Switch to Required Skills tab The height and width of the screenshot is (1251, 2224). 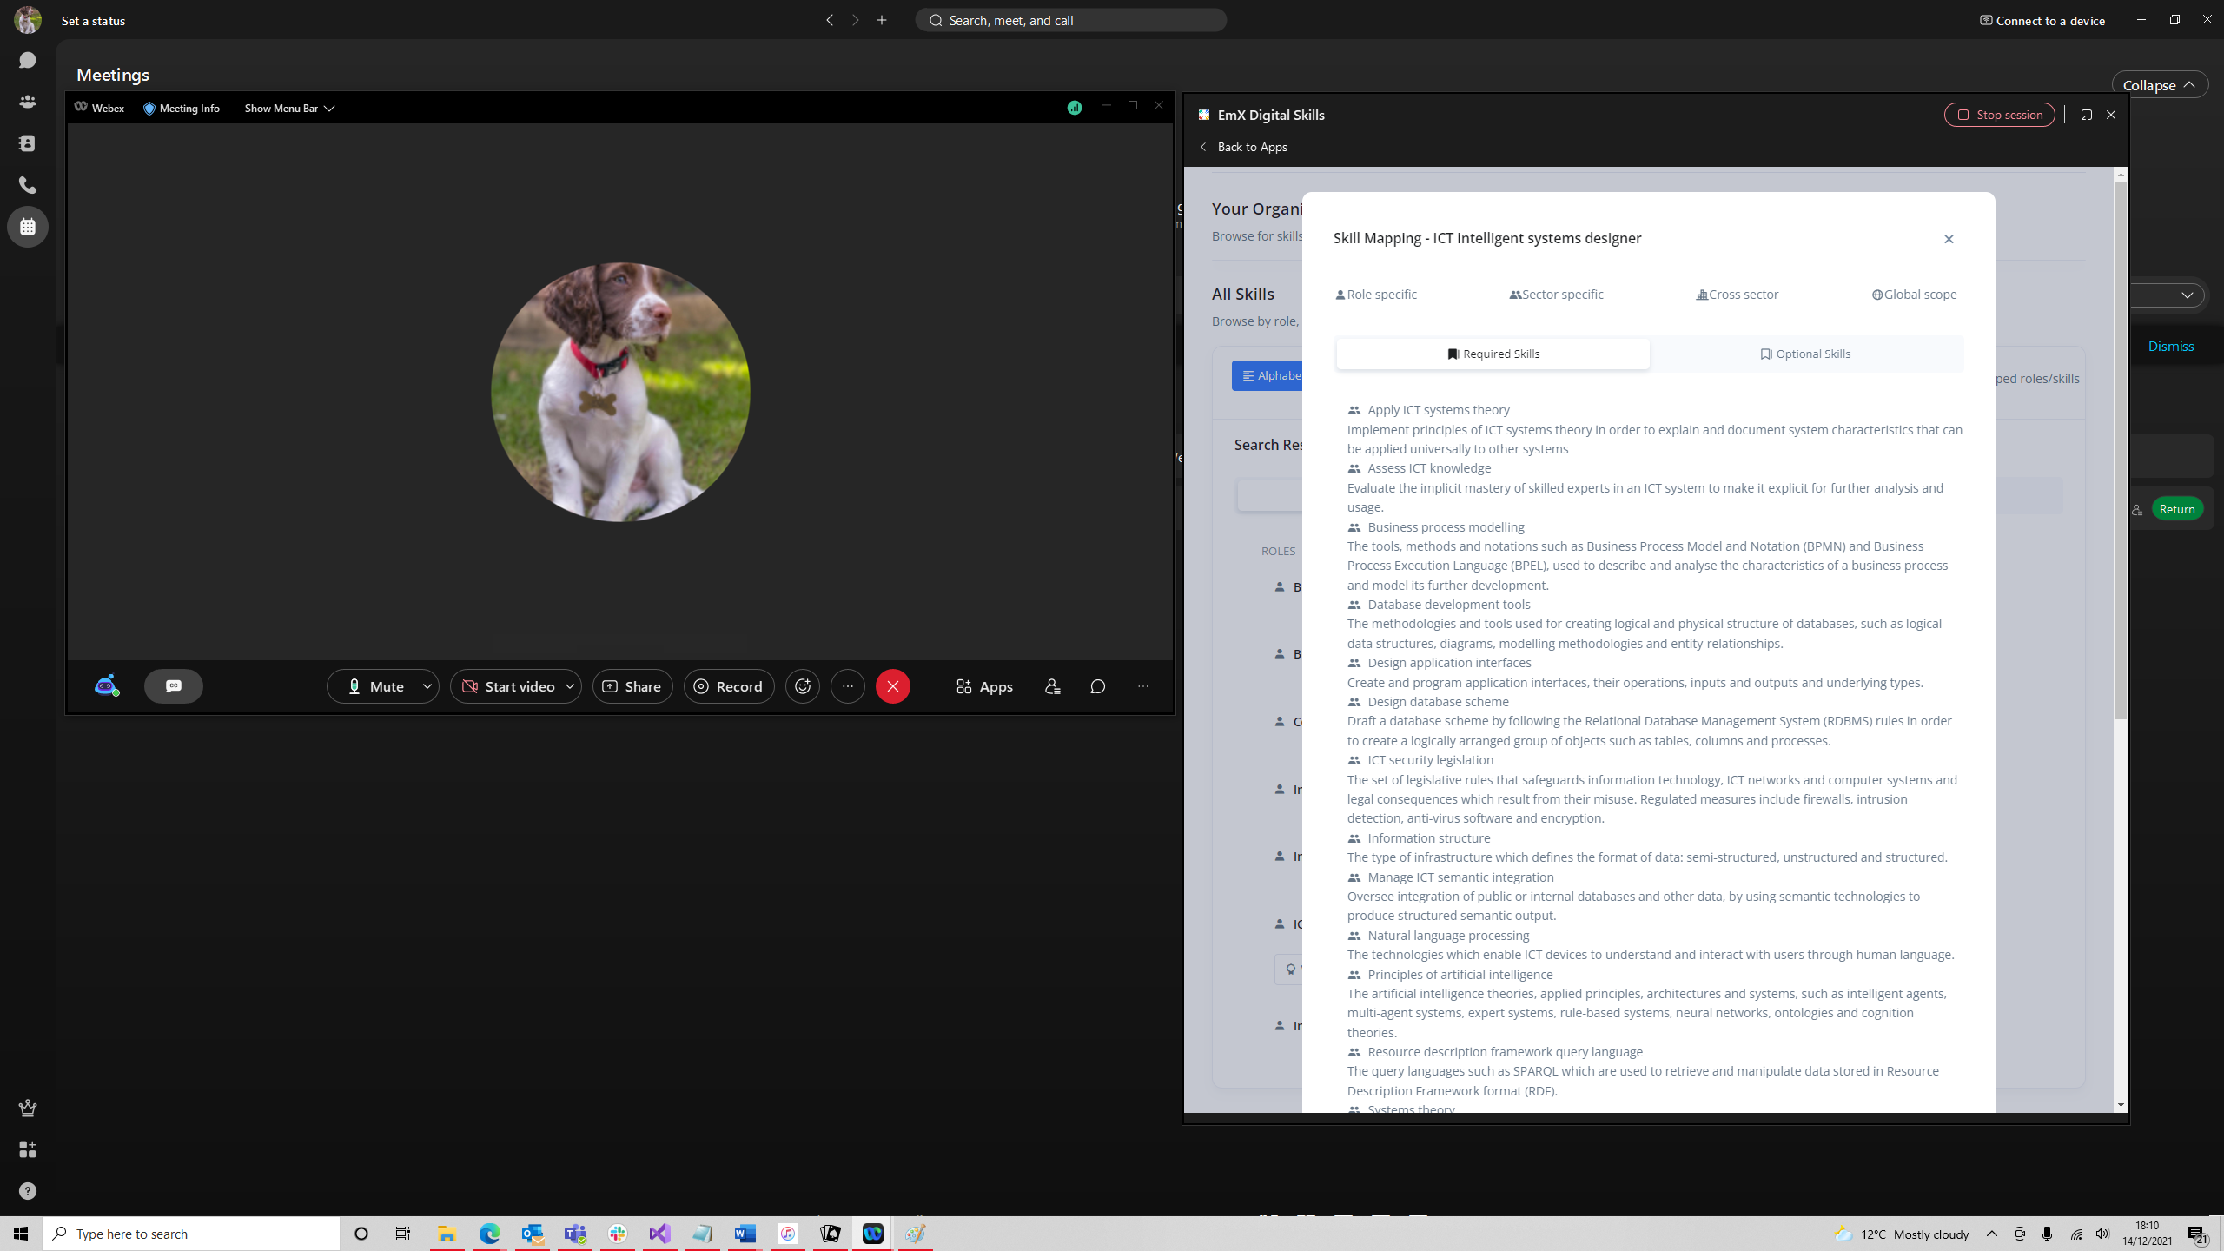coord(1493,354)
